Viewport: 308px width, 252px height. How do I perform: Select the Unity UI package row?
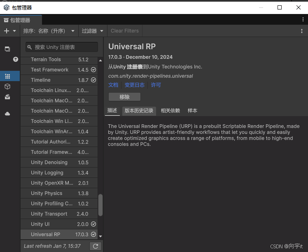click(59, 224)
